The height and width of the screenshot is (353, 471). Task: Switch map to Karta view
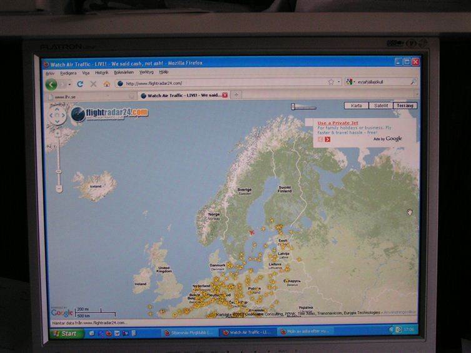pyautogui.click(x=356, y=106)
